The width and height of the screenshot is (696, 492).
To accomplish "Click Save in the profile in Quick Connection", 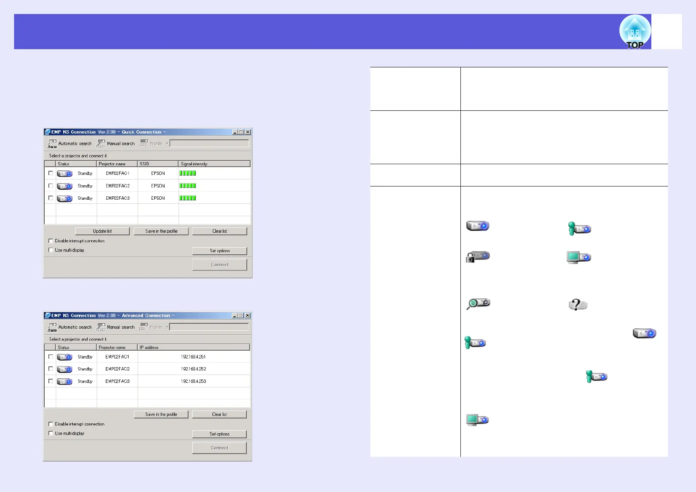I will [x=161, y=231].
